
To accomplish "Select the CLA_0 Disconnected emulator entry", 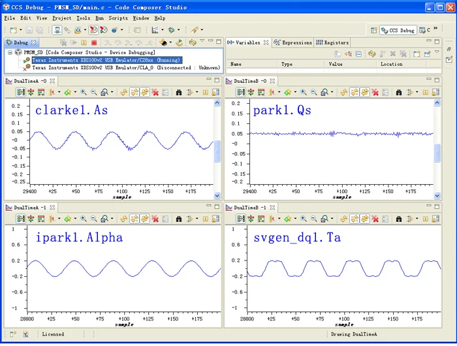I will tap(126, 68).
